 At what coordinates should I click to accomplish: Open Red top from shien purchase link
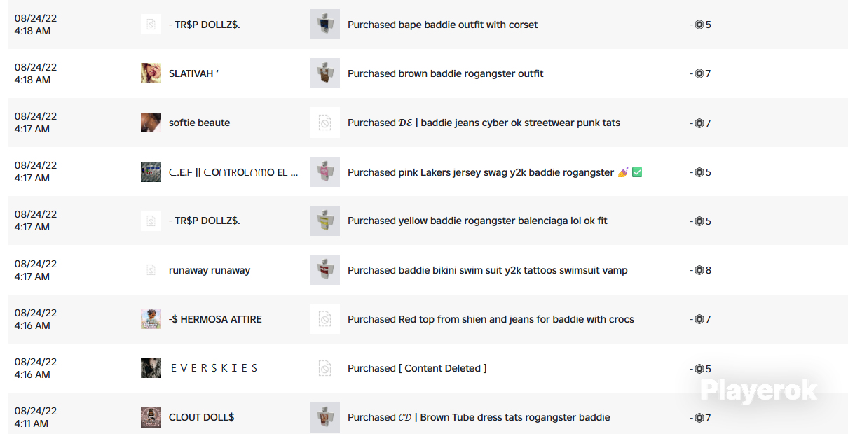click(x=491, y=319)
